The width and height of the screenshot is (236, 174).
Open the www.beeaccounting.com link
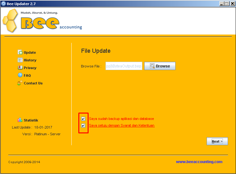click(199, 162)
